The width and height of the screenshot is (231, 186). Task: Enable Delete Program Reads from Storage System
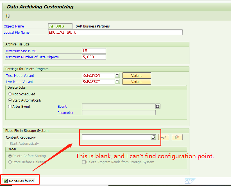84,162
